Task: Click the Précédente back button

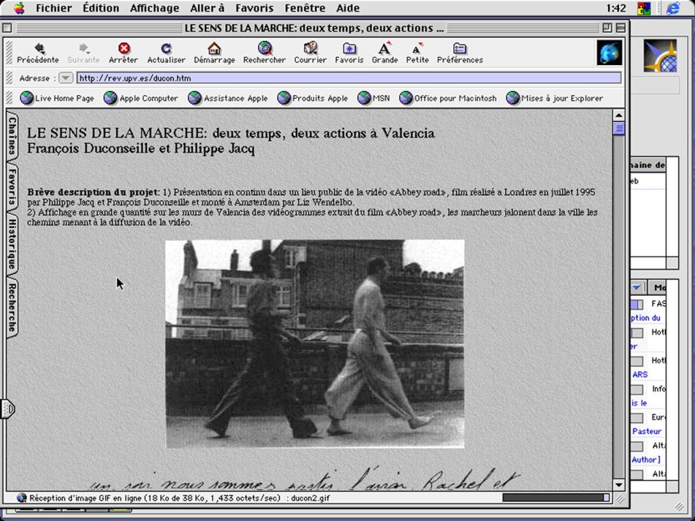Action: (x=38, y=53)
